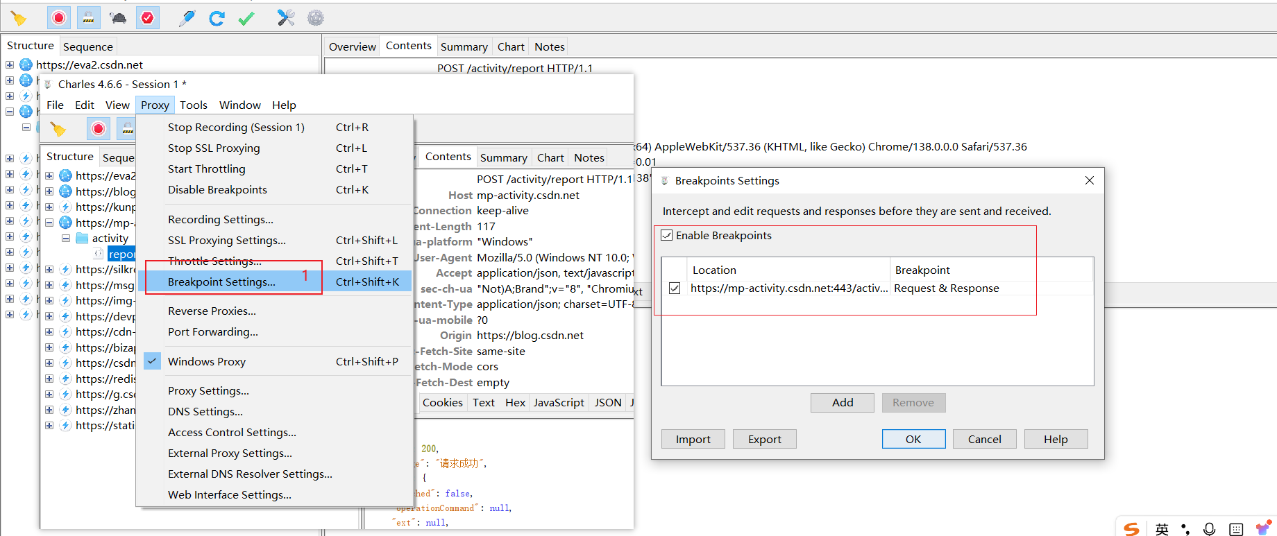
Task: Expand the https://redis host node
Action: click(49, 379)
